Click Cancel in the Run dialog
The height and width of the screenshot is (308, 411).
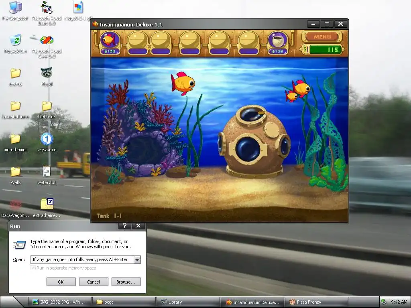[93, 282]
